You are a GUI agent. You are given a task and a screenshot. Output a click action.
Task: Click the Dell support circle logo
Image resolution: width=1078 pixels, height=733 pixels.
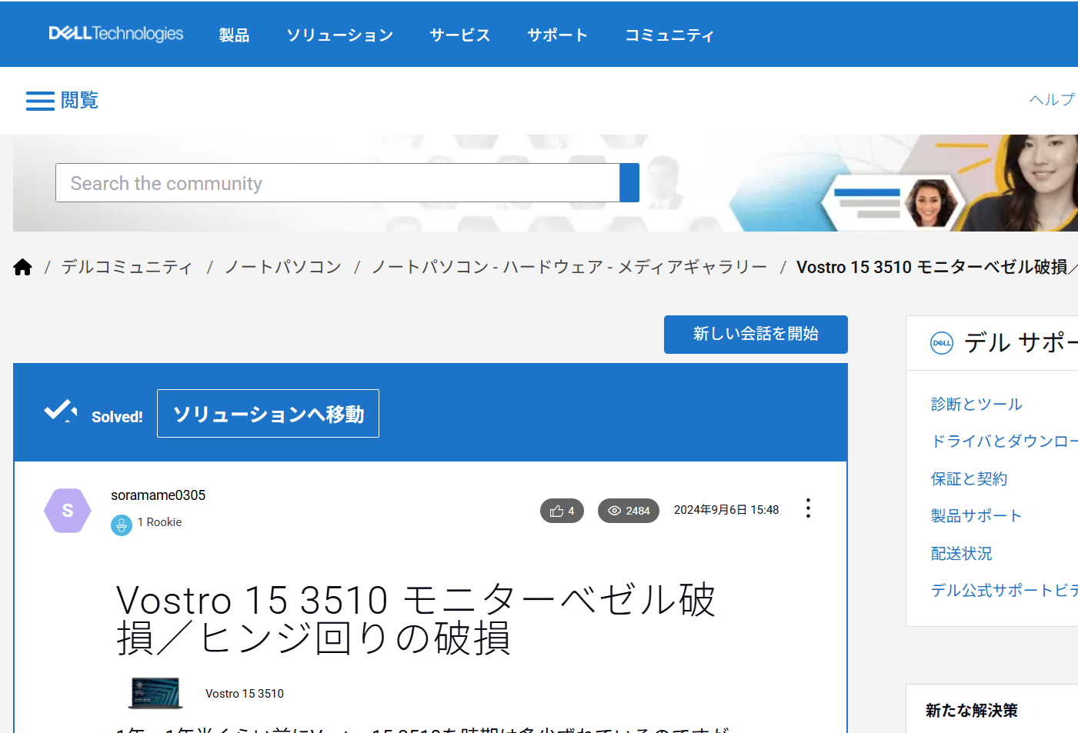[x=942, y=343]
